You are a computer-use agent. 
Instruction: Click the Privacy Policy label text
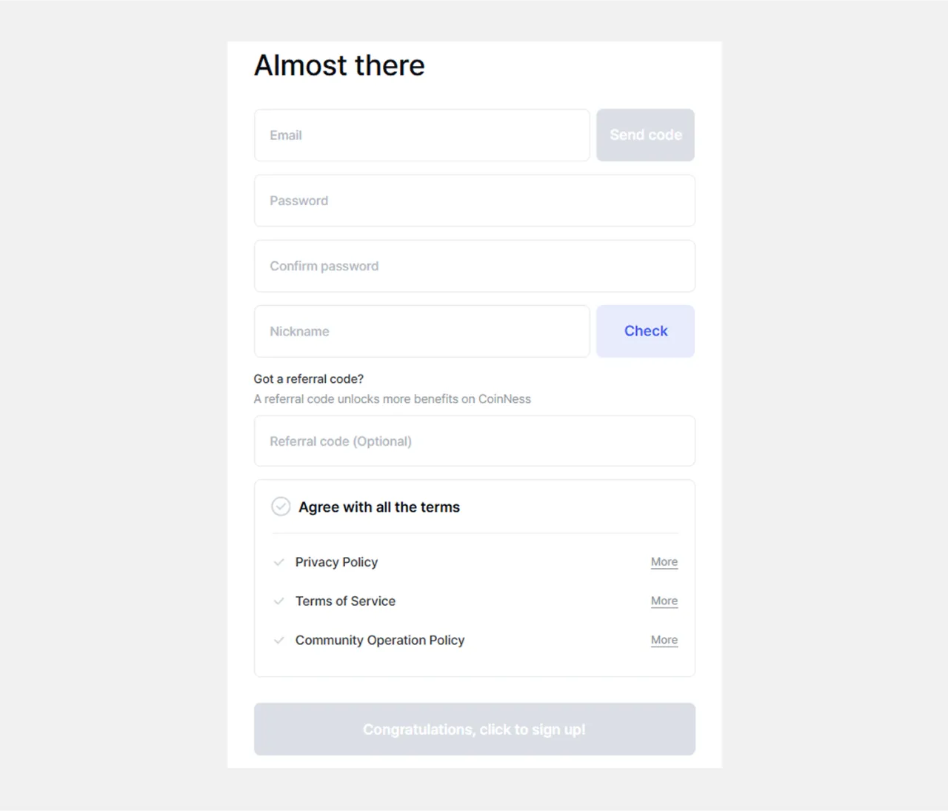336,562
